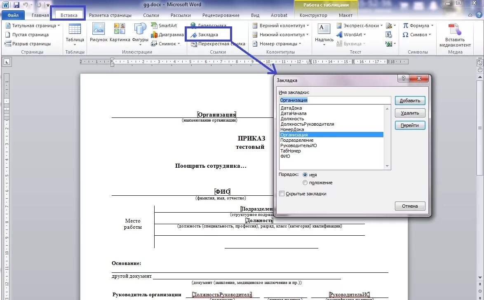This screenshot has height=300, width=484.
Task: Click the Redo icon in quick access toolbar
Action: [x=39, y=5]
